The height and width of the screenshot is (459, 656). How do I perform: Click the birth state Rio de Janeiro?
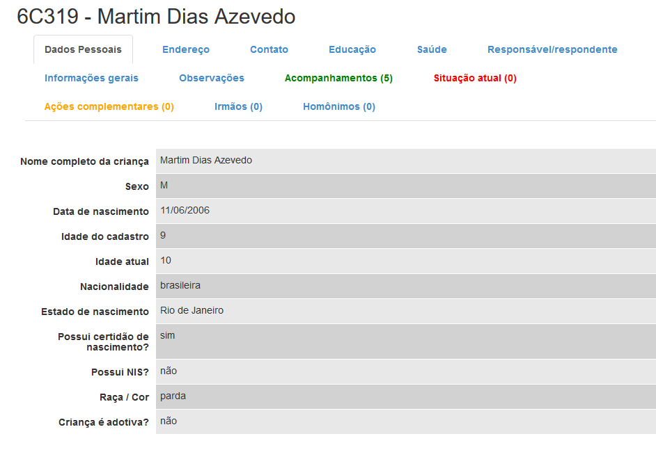coord(192,311)
